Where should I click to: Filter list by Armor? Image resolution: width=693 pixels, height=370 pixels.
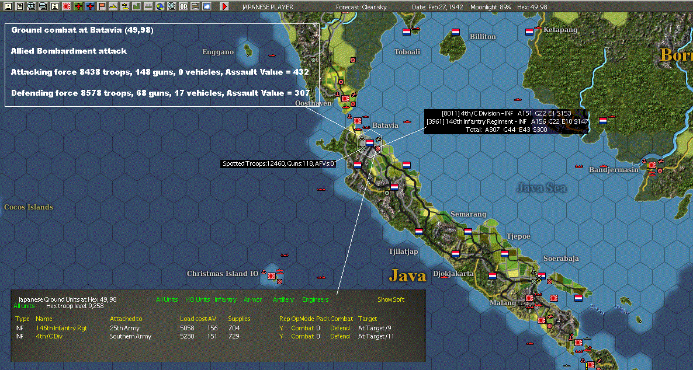click(x=252, y=299)
